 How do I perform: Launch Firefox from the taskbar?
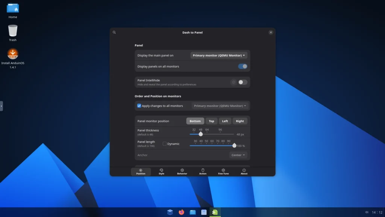point(181,212)
